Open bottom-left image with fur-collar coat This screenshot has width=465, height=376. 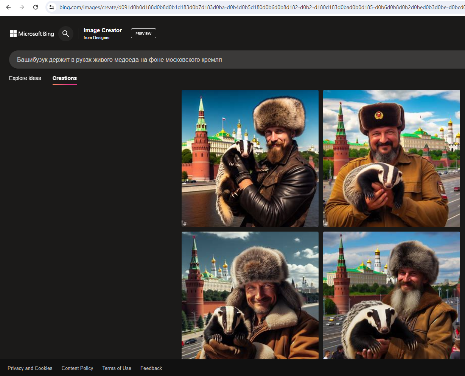pos(250,295)
